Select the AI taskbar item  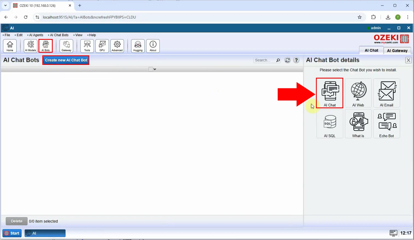[x=45, y=233]
